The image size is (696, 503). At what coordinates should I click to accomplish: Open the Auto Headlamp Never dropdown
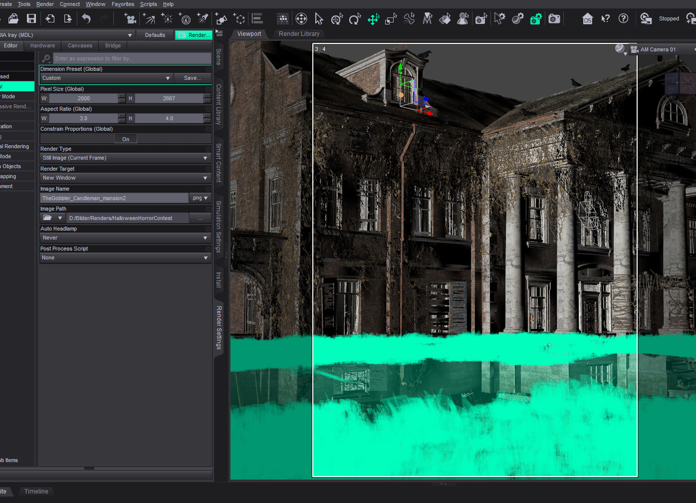[x=125, y=238]
